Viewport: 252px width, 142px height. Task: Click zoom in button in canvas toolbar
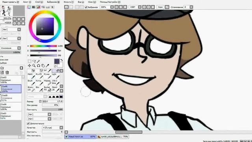[121, 7]
